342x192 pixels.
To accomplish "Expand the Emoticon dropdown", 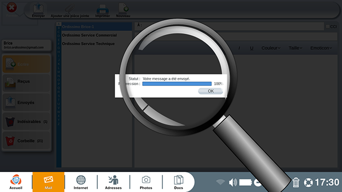I will [321, 48].
